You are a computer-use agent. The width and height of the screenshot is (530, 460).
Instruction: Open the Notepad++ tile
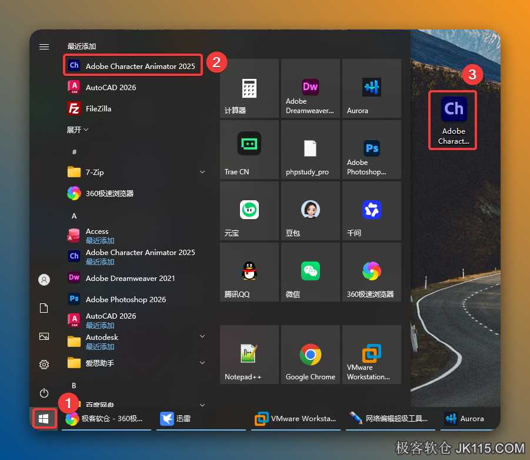(249, 355)
